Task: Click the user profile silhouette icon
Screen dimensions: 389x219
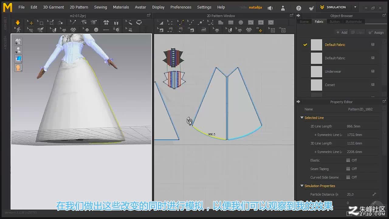Action: [x=283, y=8]
